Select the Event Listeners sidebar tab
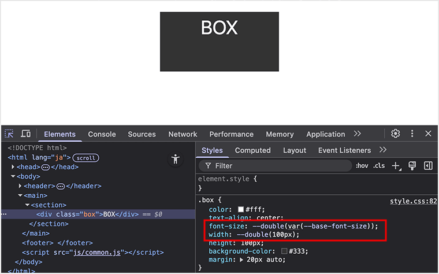The width and height of the screenshot is (439, 274). pos(344,150)
